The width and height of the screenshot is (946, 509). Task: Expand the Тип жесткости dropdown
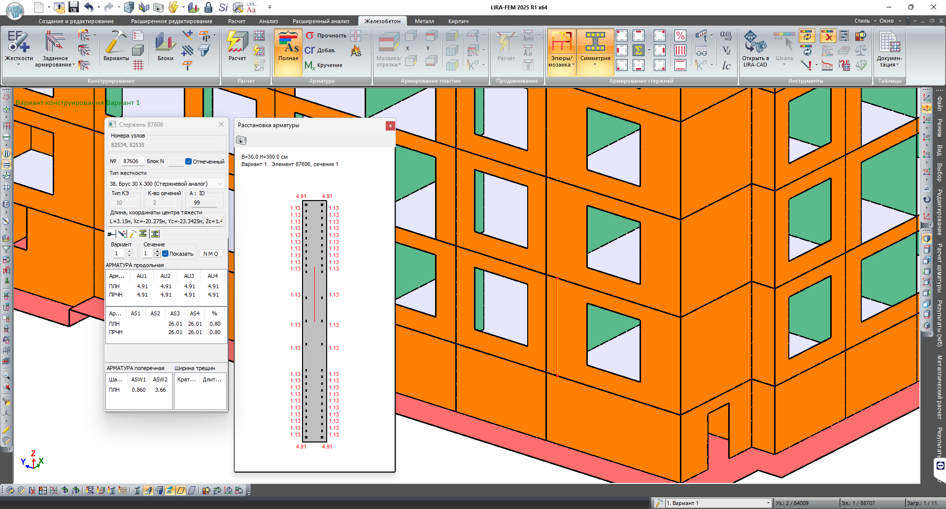point(220,184)
